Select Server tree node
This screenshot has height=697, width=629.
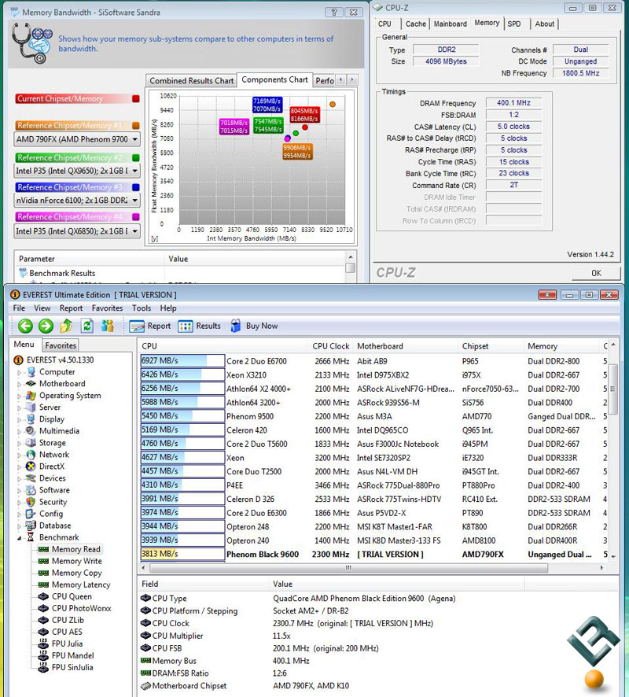[50, 408]
